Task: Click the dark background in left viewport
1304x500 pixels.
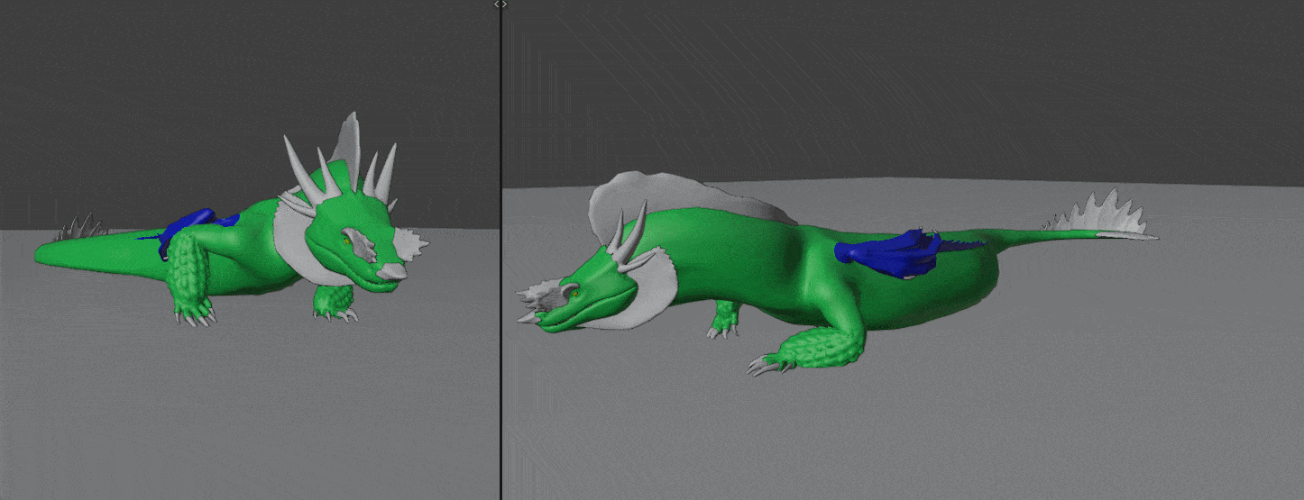Action: [135, 90]
